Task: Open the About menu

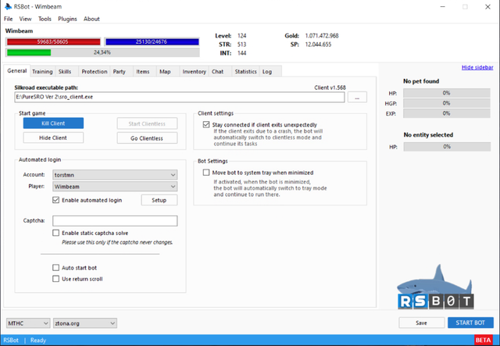Action: coord(91,19)
